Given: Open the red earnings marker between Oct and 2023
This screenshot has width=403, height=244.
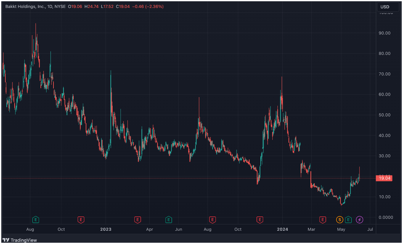Looking at the screenshot, I should tap(81, 219).
